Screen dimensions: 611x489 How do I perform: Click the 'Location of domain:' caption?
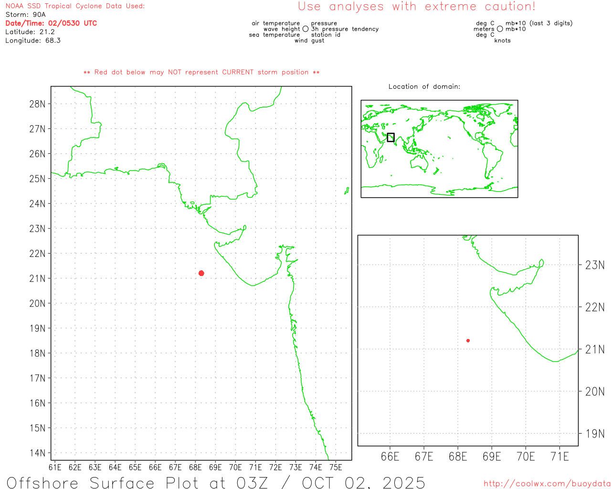[x=424, y=87]
